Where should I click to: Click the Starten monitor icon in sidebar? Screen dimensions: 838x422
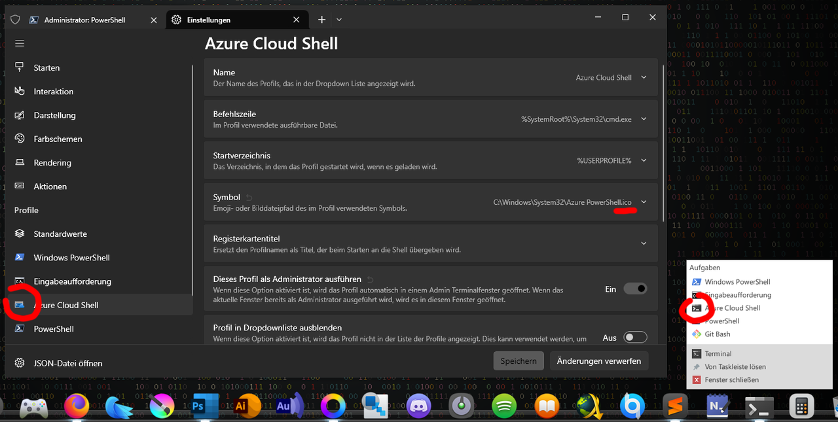pyautogui.click(x=20, y=68)
